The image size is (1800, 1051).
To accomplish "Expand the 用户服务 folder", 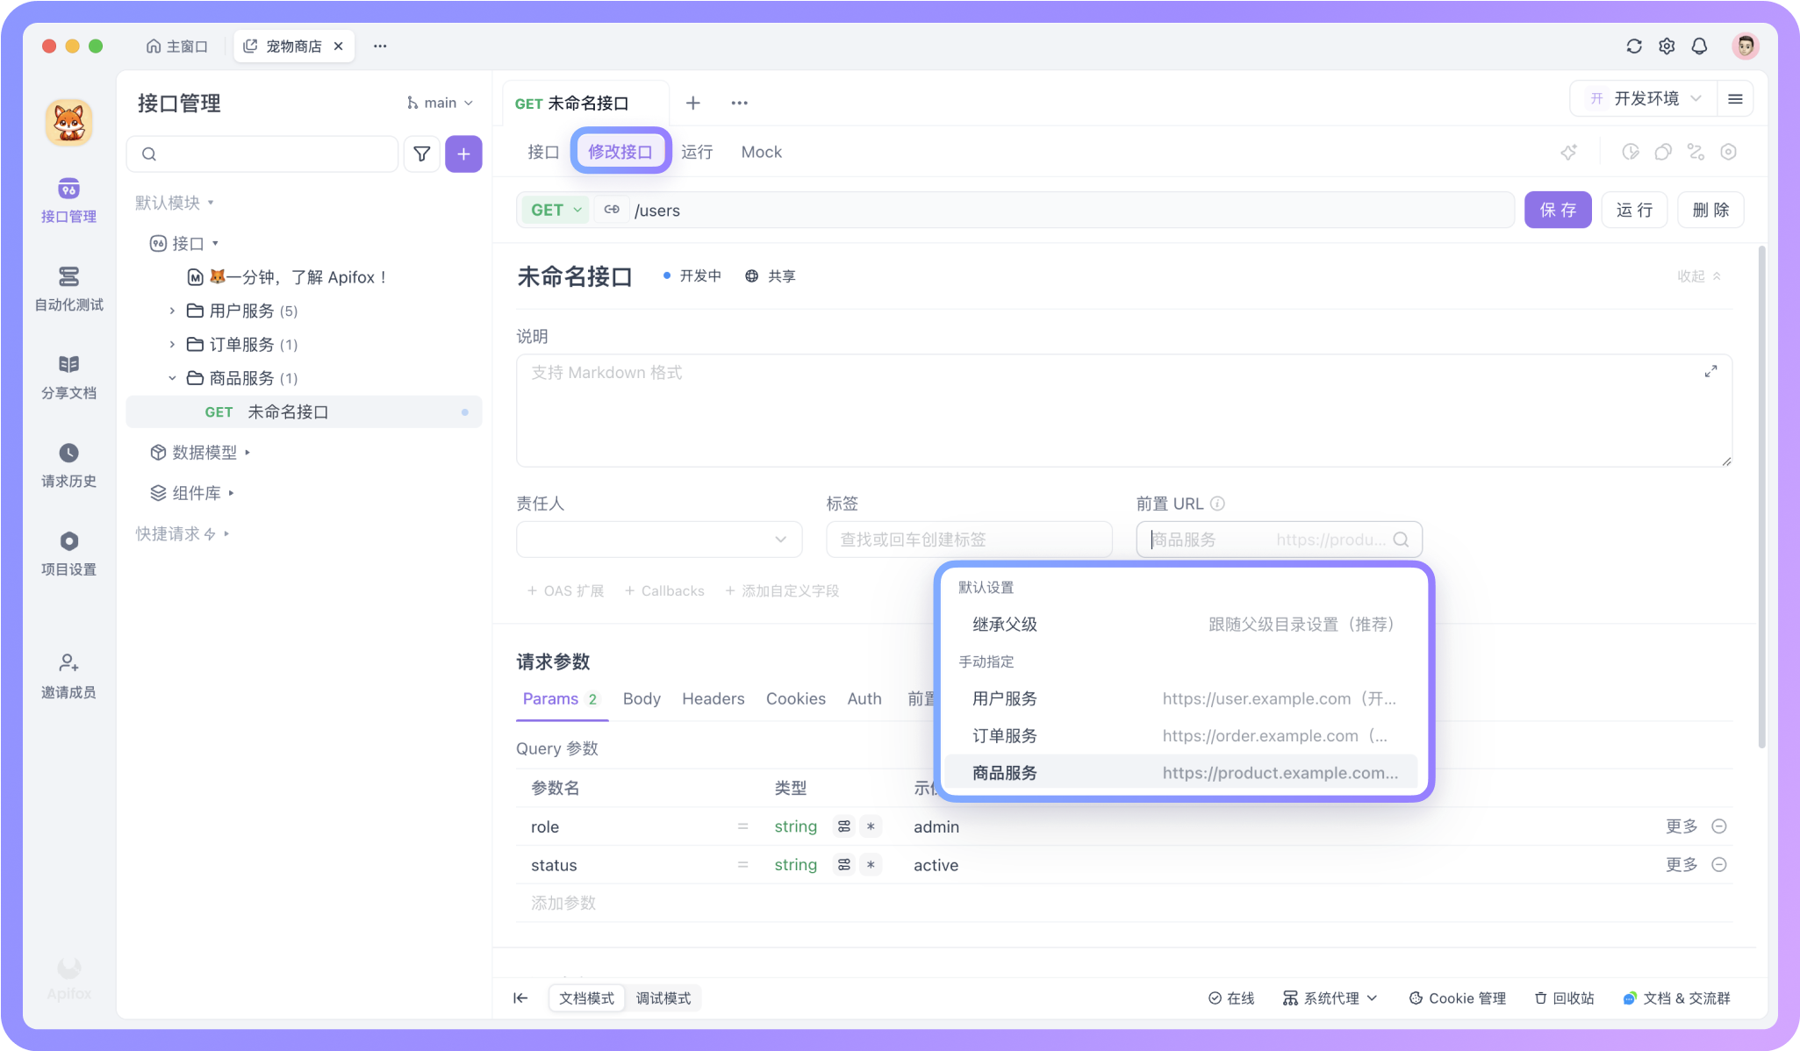I will click(172, 311).
